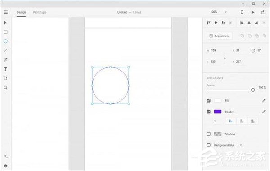Click the circle shape on the artboard
Screen dimensions: 270x171
point(110,85)
